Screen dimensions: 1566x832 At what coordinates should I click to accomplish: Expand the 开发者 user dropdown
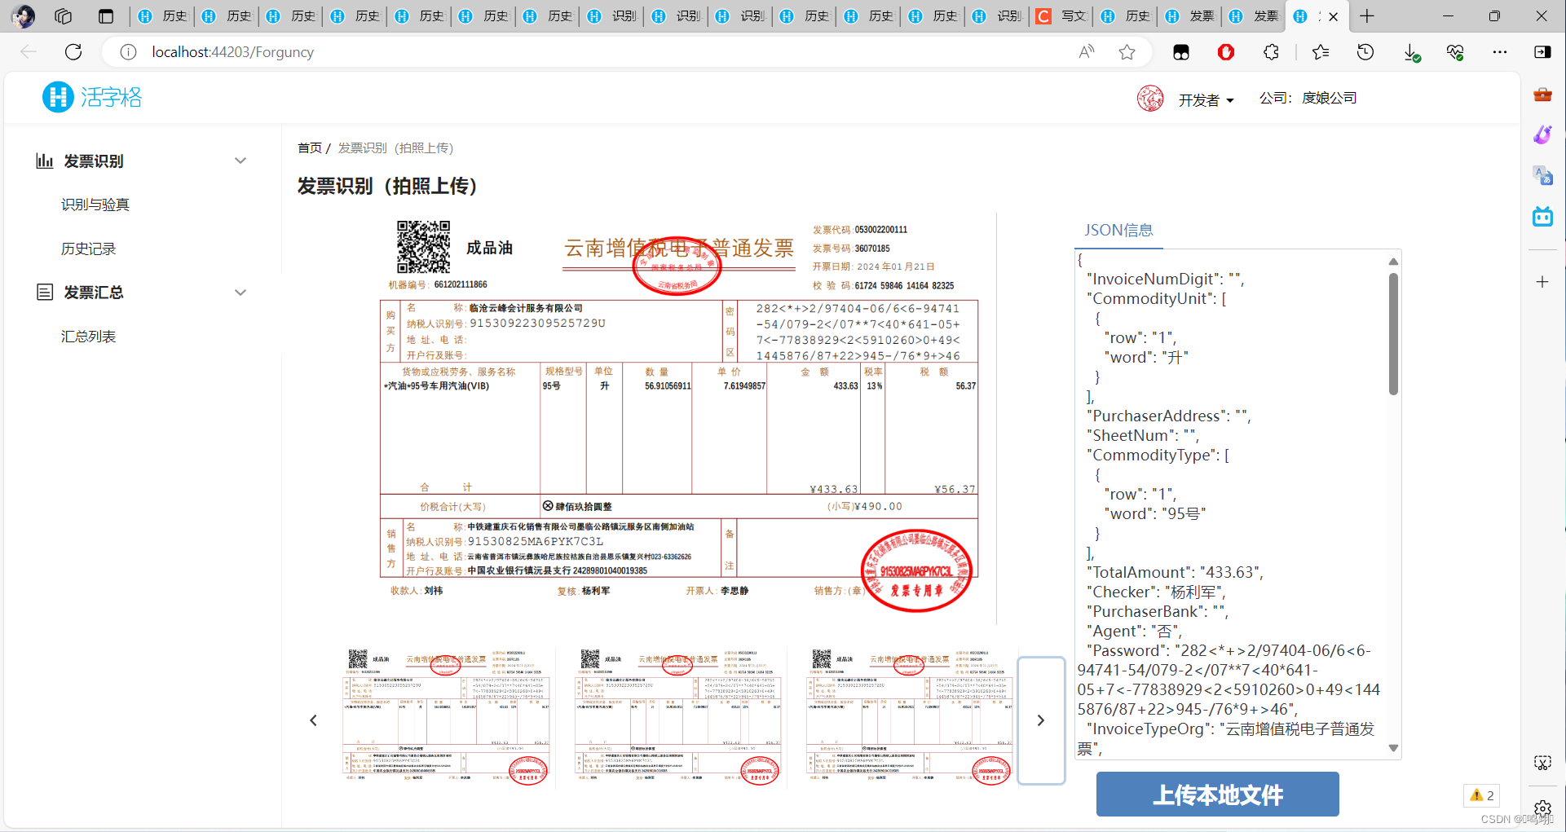1206,100
